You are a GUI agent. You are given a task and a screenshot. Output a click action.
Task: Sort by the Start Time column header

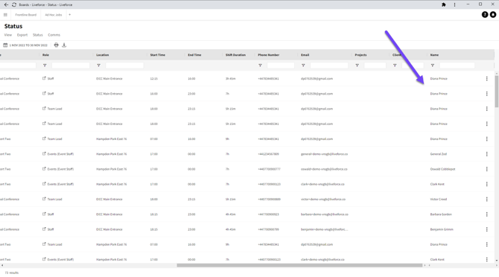point(158,55)
